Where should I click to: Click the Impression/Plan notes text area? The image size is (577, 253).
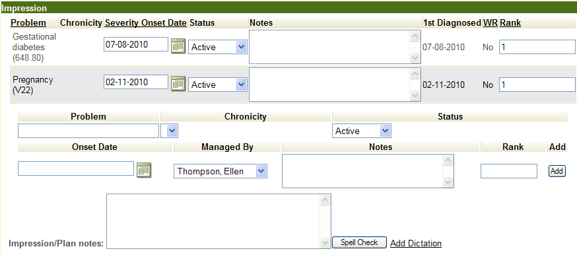219,221
